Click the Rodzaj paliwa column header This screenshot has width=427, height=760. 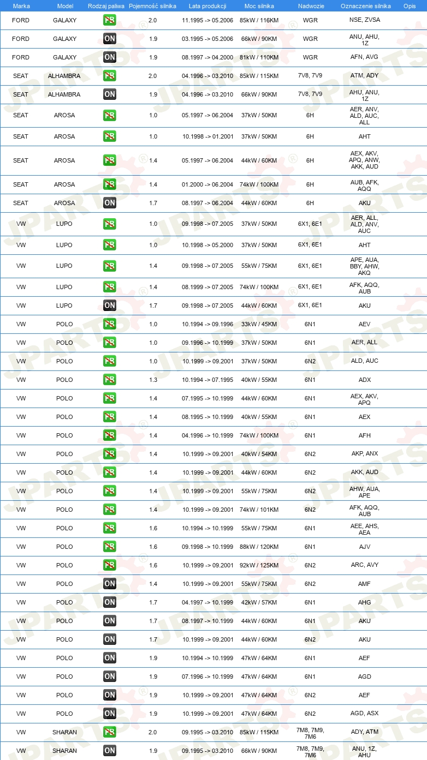[x=106, y=5]
